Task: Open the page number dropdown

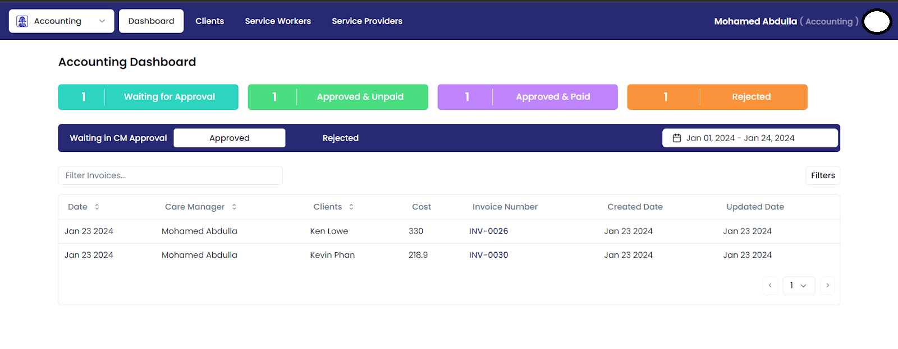Action: 799,286
